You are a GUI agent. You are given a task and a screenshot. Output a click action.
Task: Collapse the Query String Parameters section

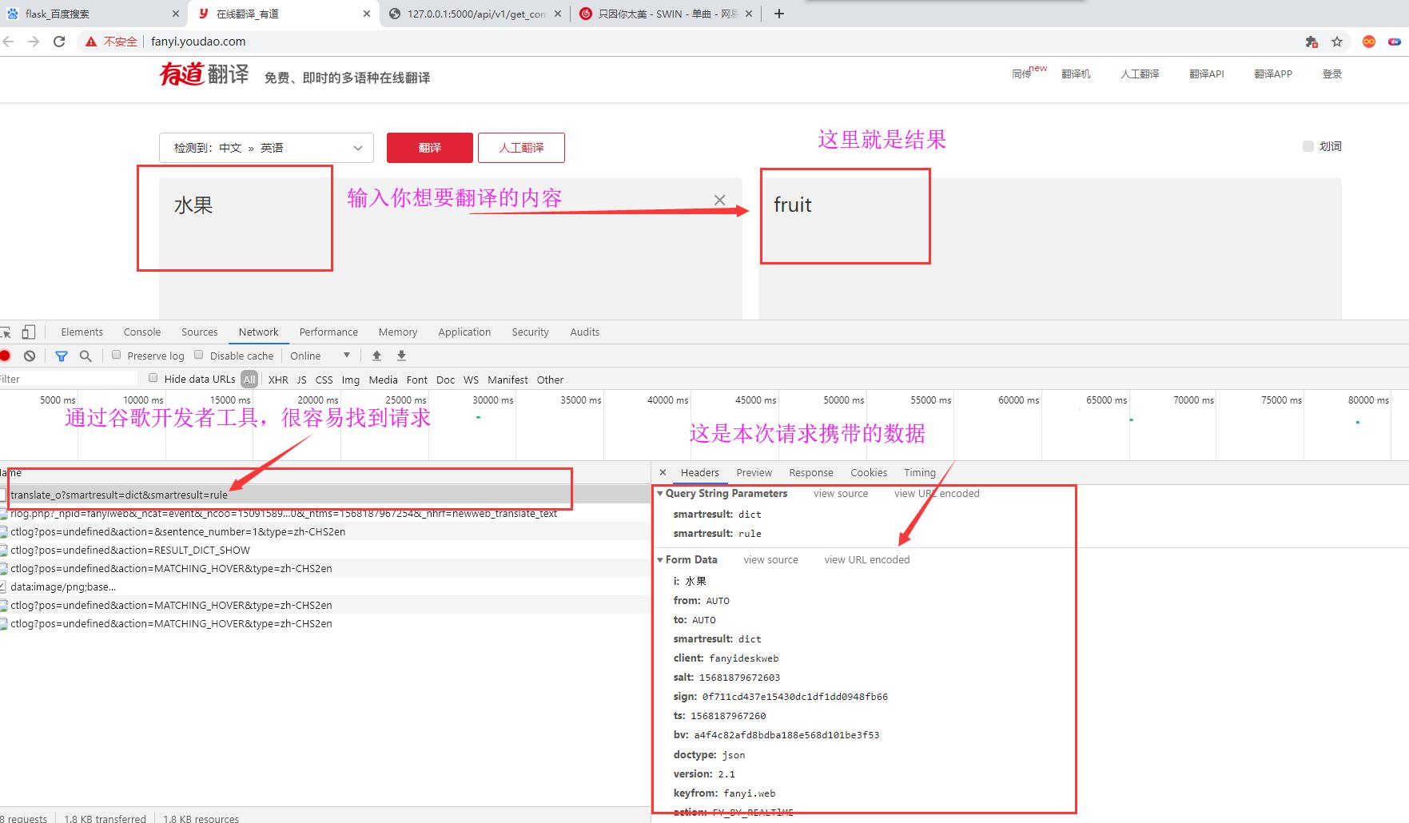click(660, 494)
